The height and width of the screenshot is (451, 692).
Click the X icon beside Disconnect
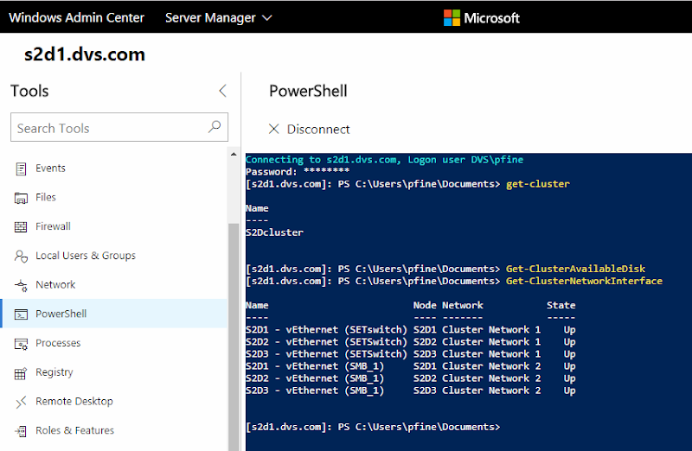point(274,129)
